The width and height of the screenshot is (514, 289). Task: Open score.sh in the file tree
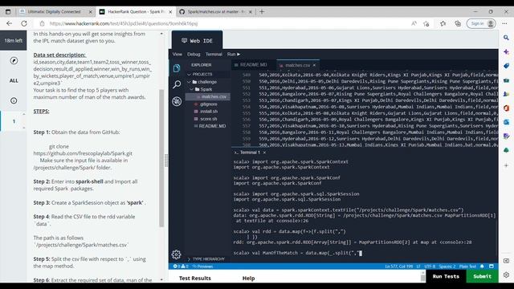coord(208,119)
